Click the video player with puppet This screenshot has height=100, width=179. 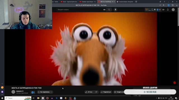[x=91, y=49]
